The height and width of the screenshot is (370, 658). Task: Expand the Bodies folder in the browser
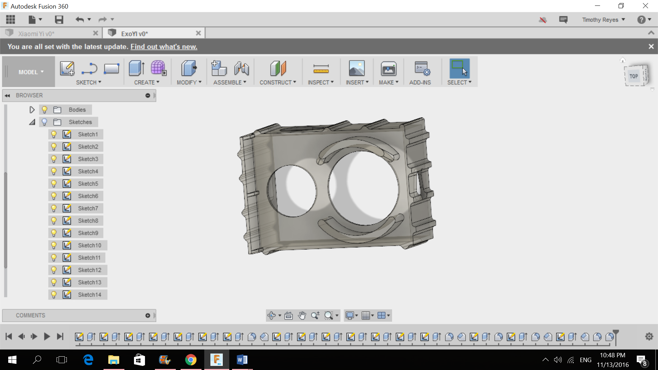(x=32, y=109)
